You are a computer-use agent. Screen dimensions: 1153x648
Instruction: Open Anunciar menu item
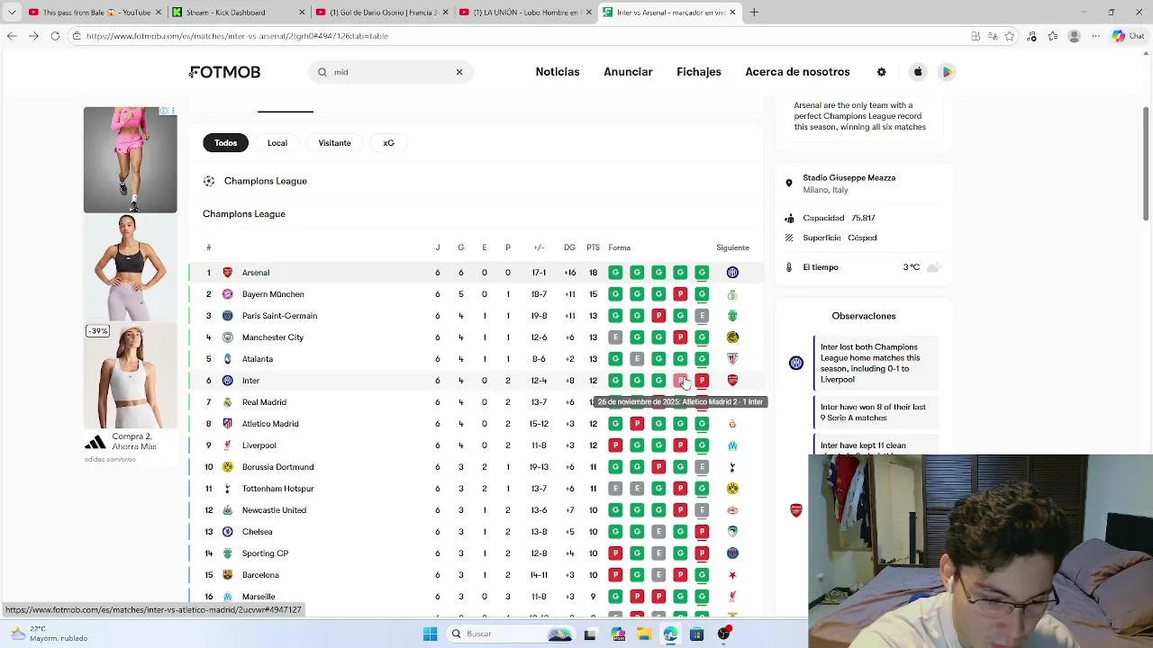[628, 72]
